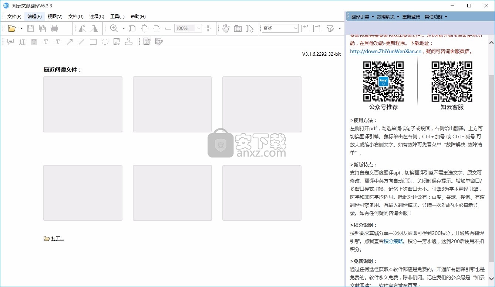Select the sticky note comment tool
The height and width of the screenshot is (287, 495).
tap(10, 42)
